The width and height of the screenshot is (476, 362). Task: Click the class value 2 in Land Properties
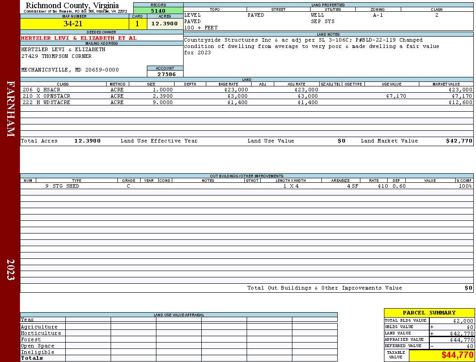(x=437, y=15)
